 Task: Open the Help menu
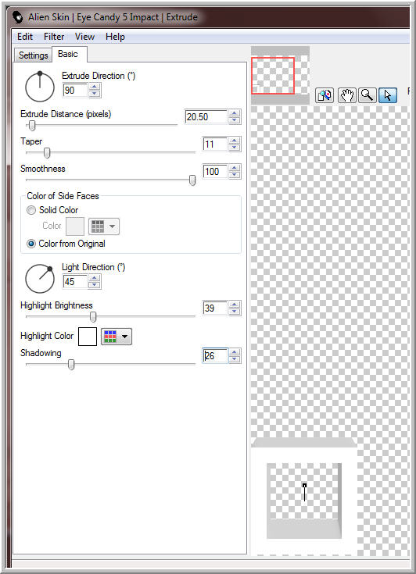point(115,37)
